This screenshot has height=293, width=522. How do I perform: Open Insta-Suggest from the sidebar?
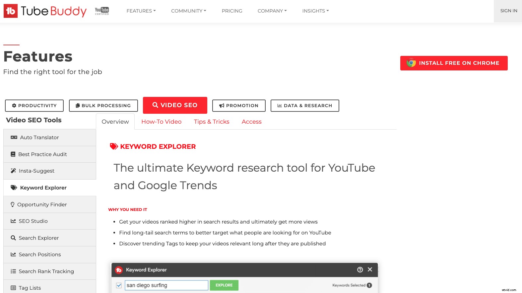[50, 171]
